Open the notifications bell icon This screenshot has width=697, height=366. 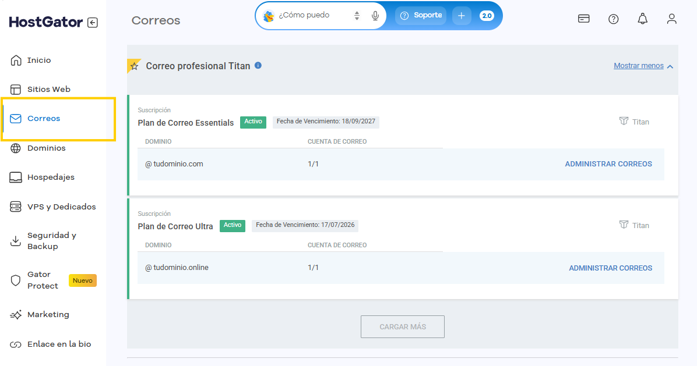click(x=642, y=19)
